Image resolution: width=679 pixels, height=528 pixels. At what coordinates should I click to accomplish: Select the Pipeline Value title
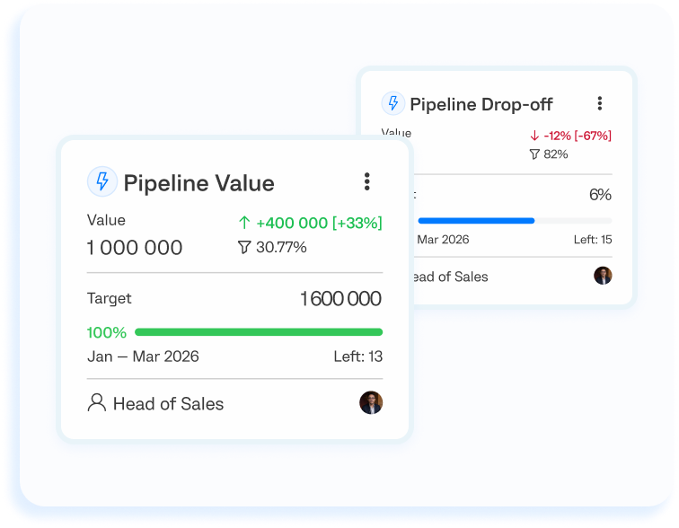[198, 183]
